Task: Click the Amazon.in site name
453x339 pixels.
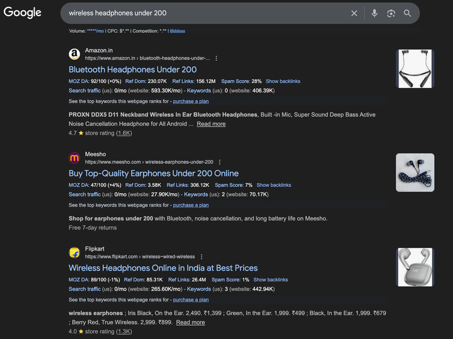Action: [99, 50]
